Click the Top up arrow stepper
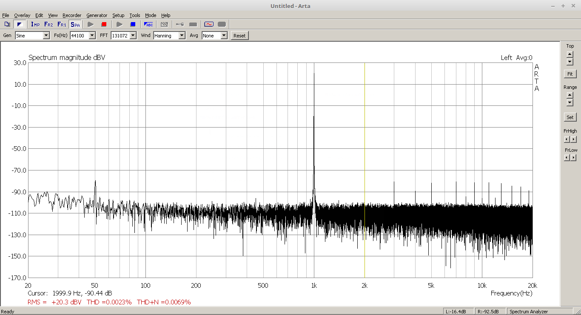Screen dimensions: 581x315 coord(570,54)
